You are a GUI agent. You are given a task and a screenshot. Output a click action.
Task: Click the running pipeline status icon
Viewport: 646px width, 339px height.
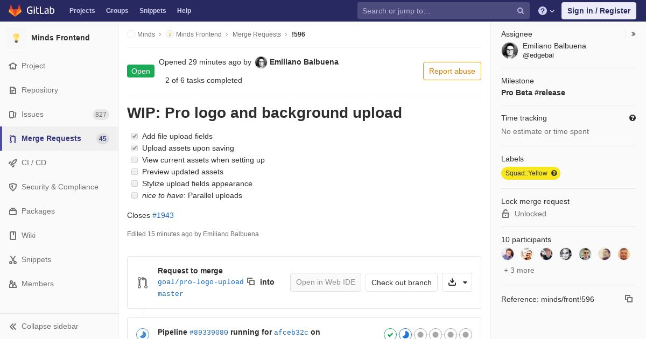tap(143, 335)
